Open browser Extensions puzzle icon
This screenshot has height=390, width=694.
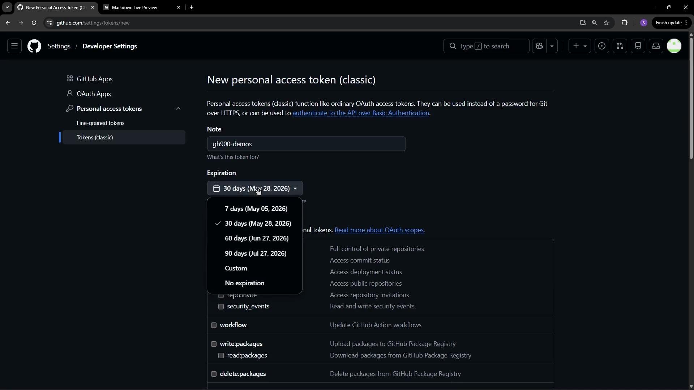pos(624,23)
